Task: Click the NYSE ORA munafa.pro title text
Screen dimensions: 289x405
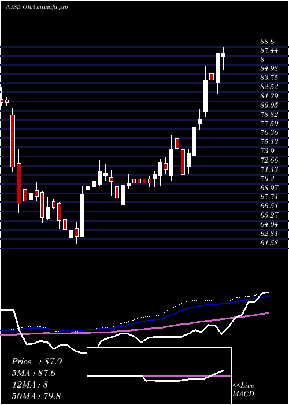Action: click(x=36, y=7)
